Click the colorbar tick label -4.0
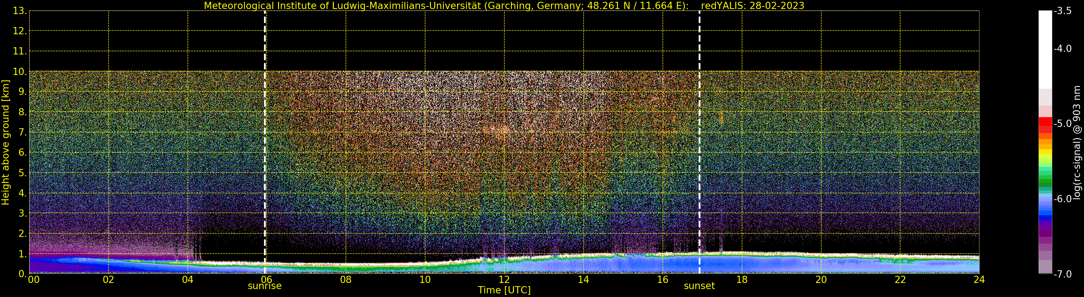The width and height of the screenshot is (1084, 297). click(1062, 49)
